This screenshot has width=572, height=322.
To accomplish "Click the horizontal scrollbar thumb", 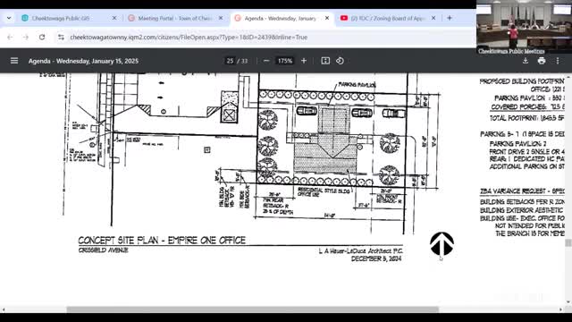I will coord(252,309).
